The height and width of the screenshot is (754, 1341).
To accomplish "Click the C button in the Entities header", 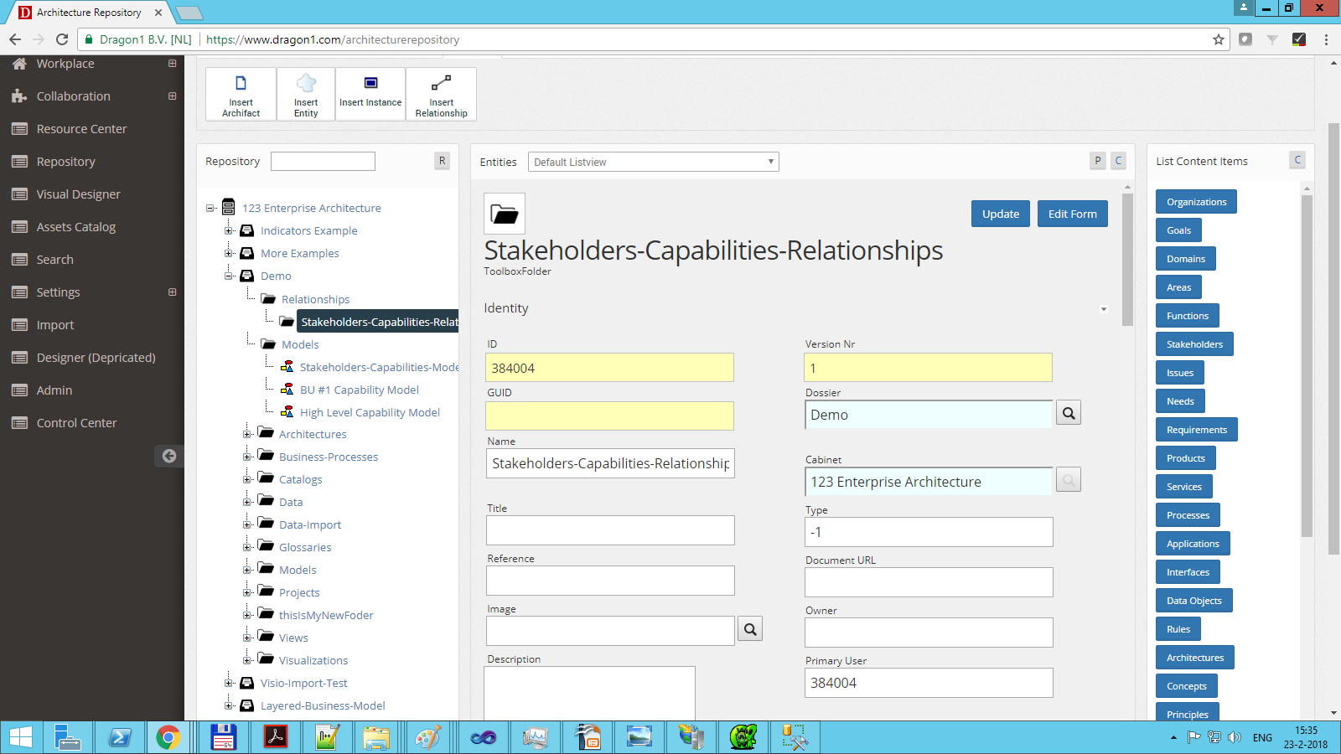I will pos(1118,161).
